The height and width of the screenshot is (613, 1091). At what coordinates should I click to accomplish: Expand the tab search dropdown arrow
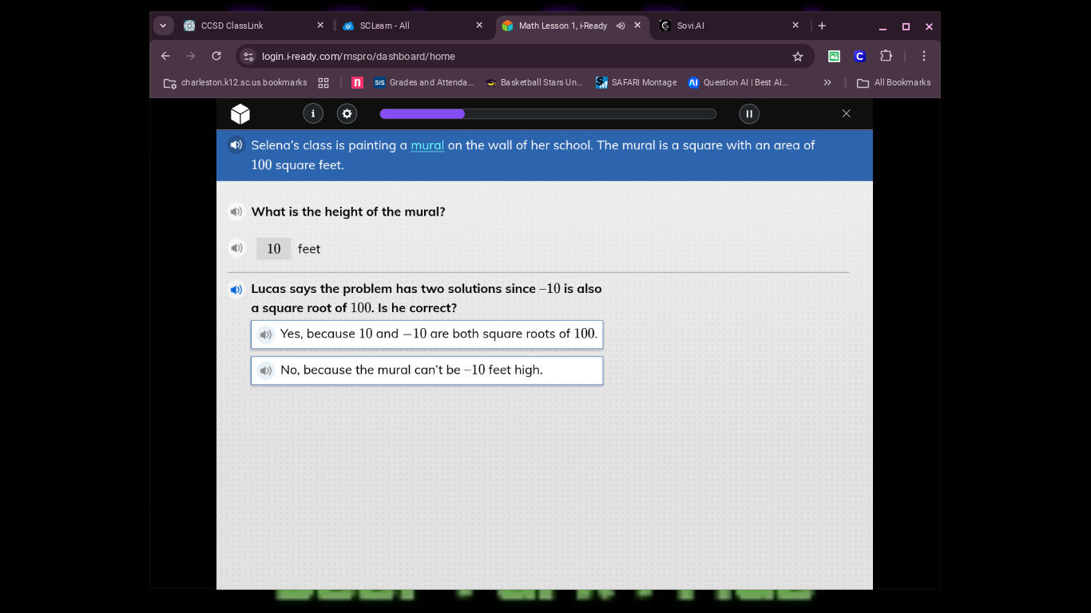164,26
